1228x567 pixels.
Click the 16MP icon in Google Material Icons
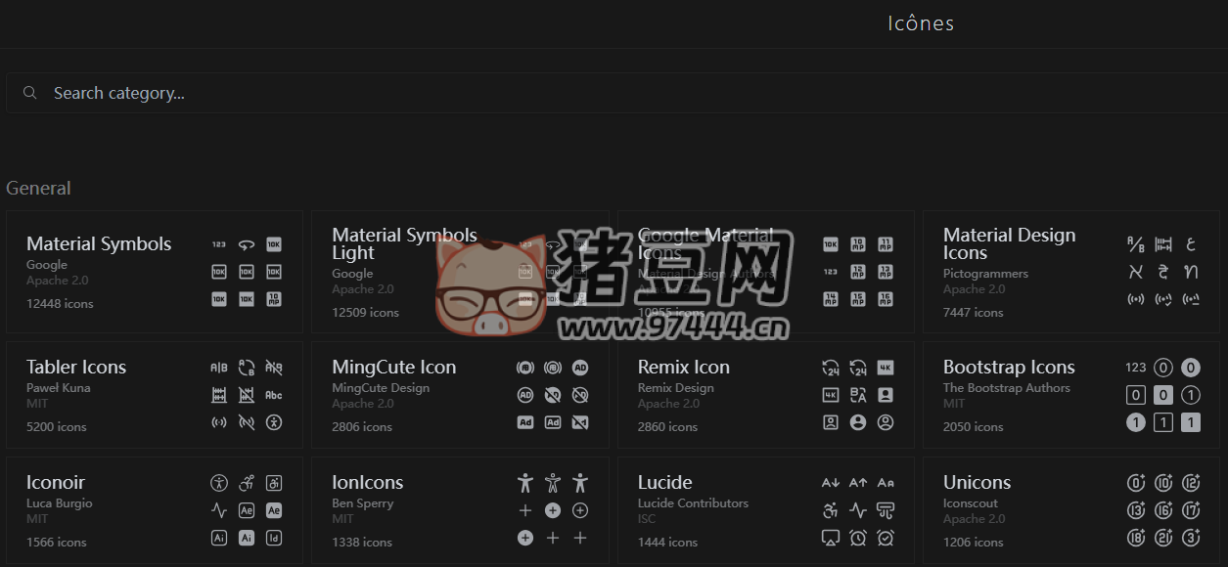click(x=886, y=299)
